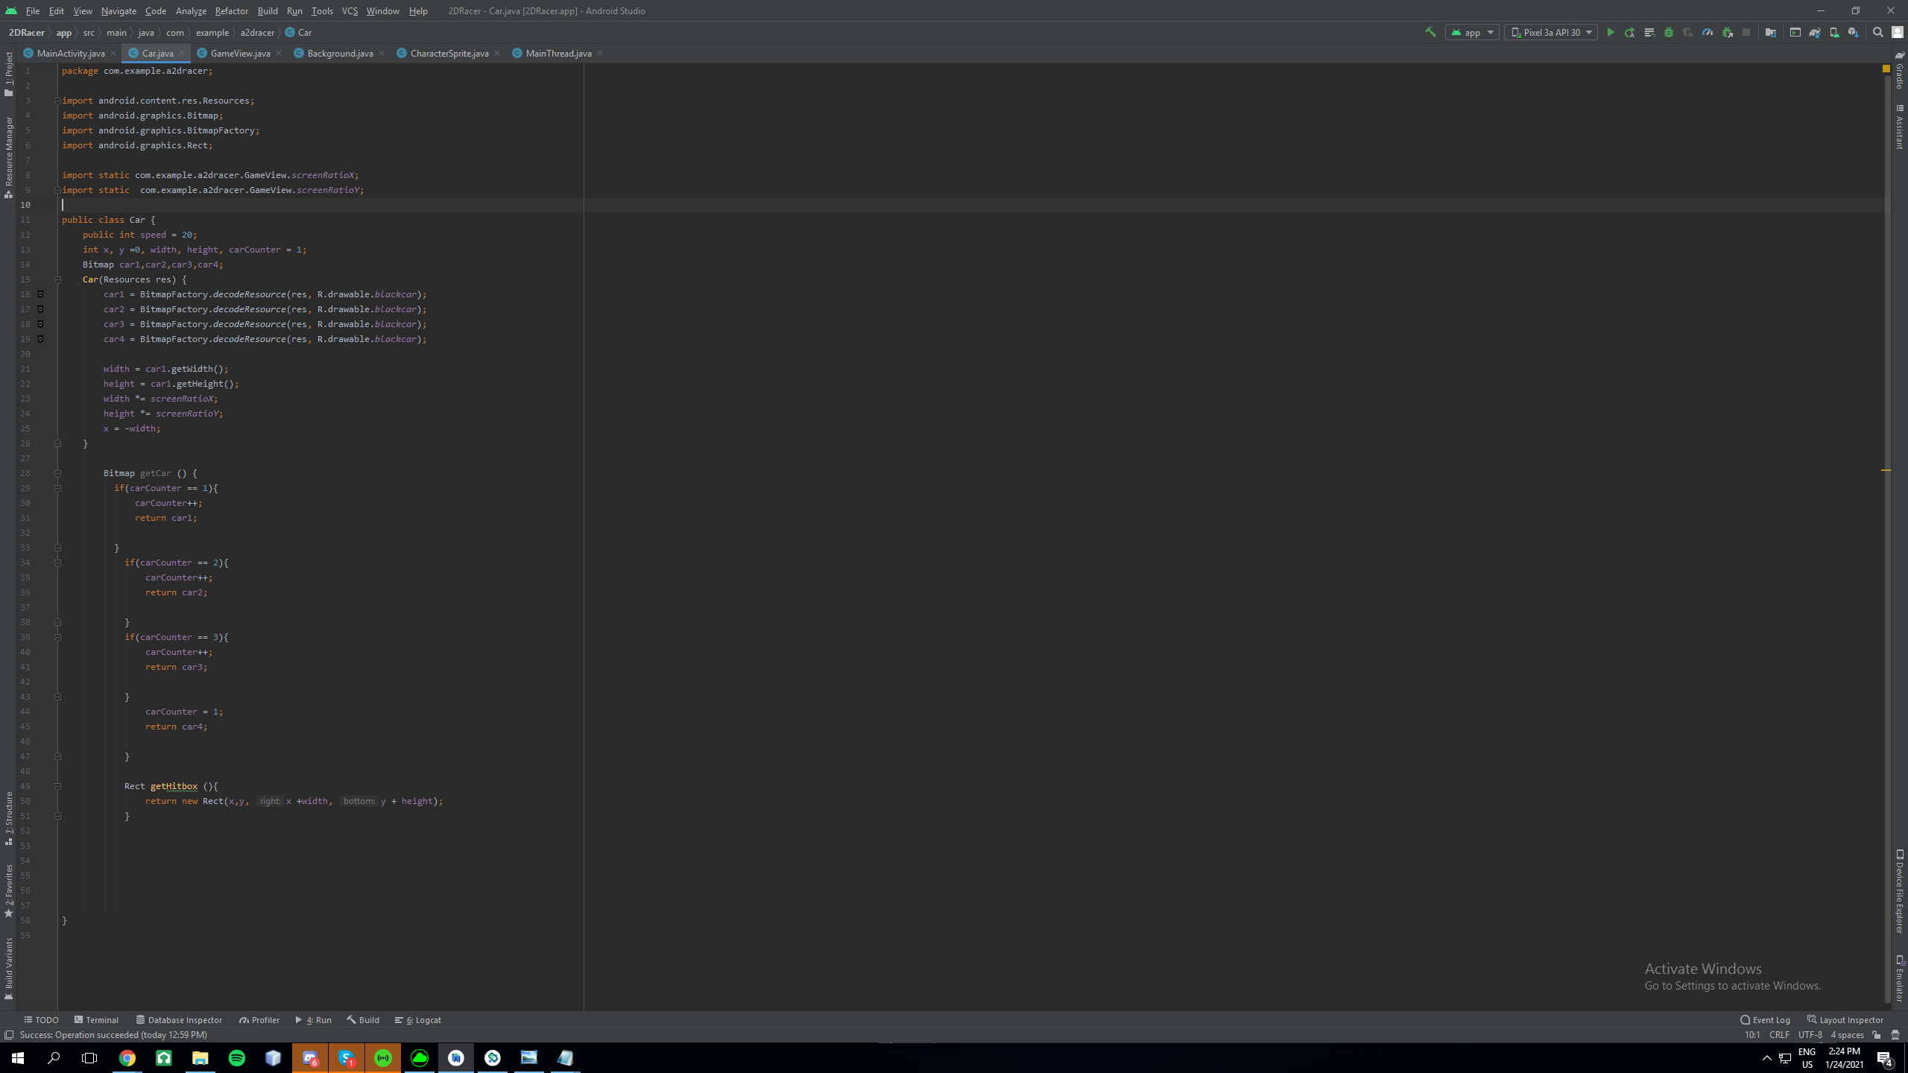Click the Make Project hammer icon
The image size is (1908, 1073).
(x=1430, y=32)
